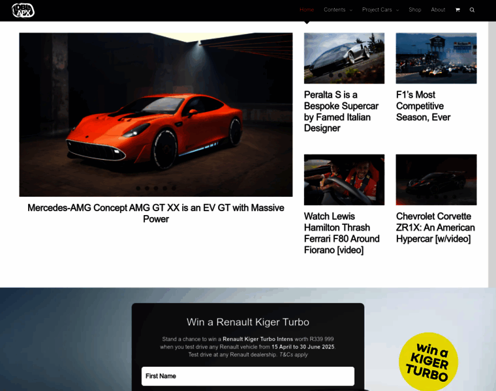Screen dimensions: 496x391
Task: Select the last slide dot on Mercedes image
Action: click(x=174, y=188)
